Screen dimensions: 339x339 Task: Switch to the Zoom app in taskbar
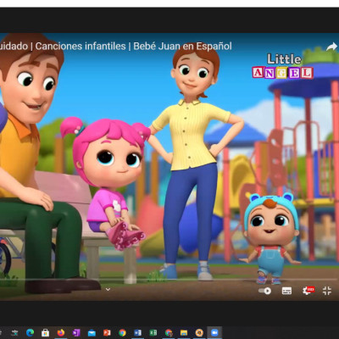pyautogui.click(x=214, y=332)
